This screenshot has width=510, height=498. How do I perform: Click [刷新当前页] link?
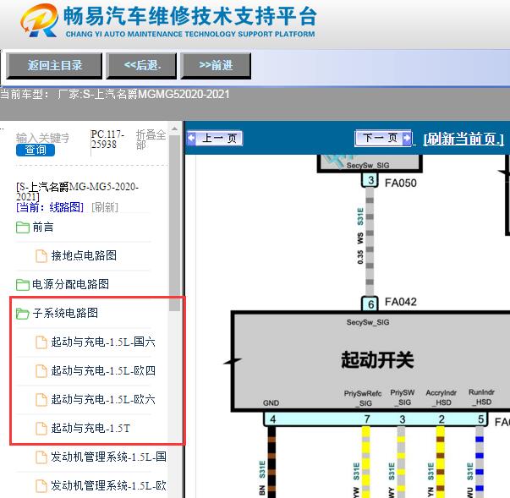pos(463,139)
